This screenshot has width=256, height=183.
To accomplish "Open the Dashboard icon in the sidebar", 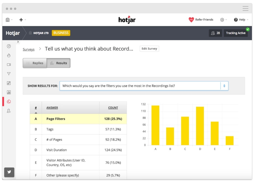I will pos(9,46).
